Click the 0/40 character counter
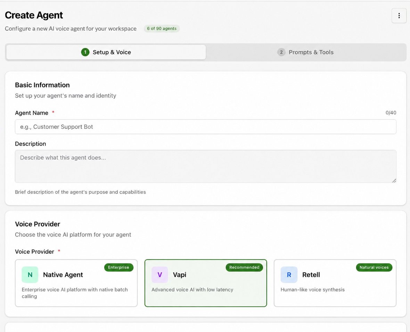 click(x=391, y=113)
